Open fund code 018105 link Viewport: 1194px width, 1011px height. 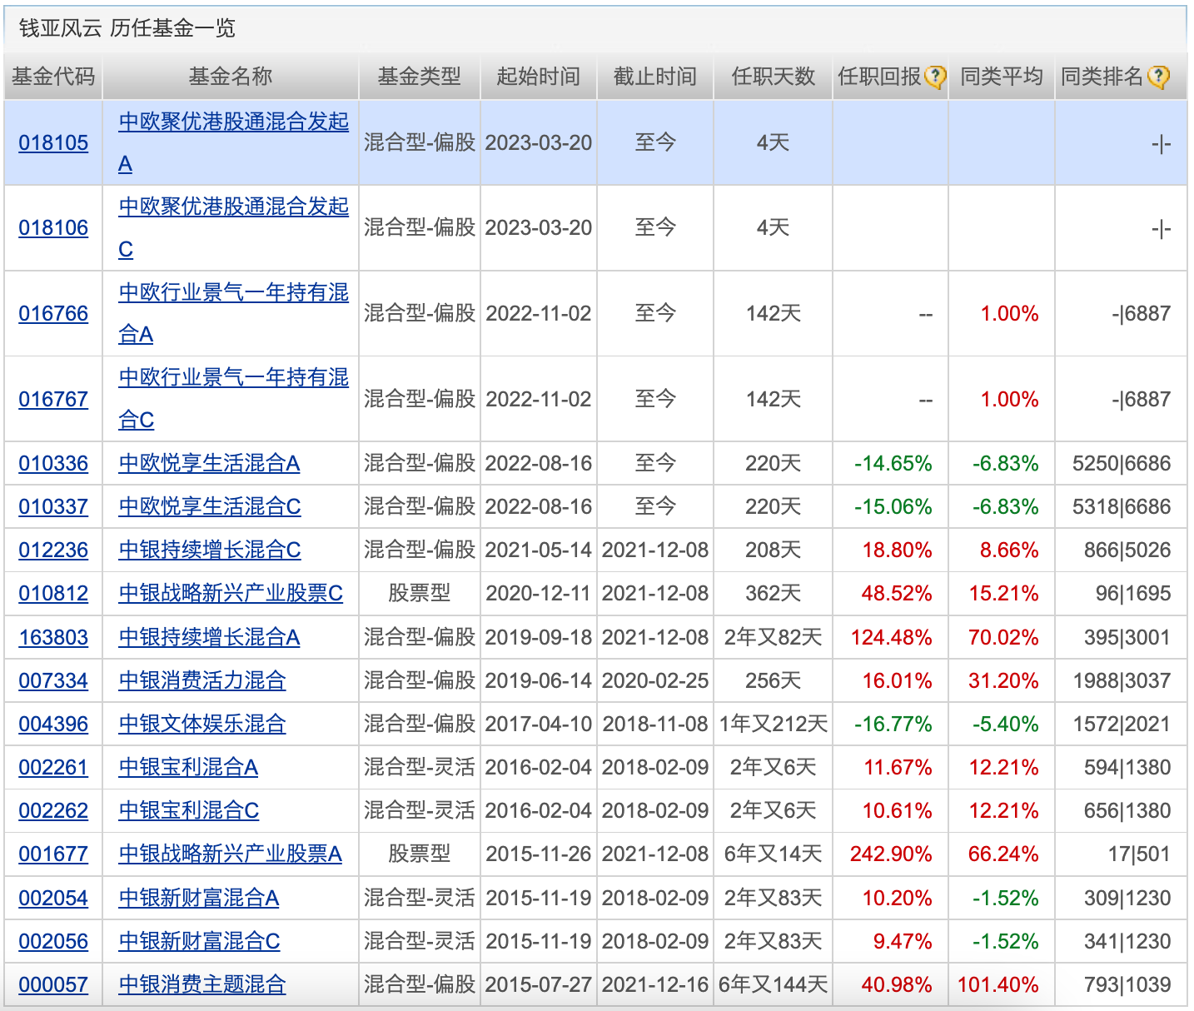point(53,142)
